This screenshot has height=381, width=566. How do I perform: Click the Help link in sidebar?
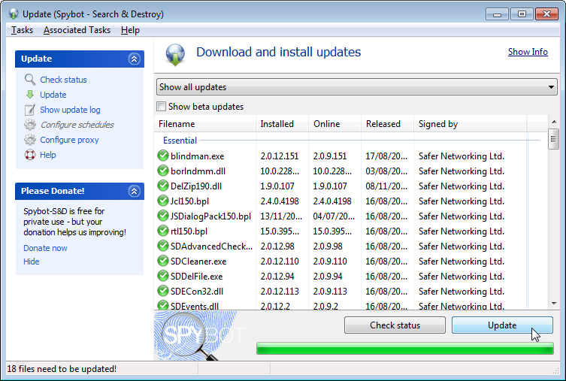pyautogui.click(x=47, y=155)
